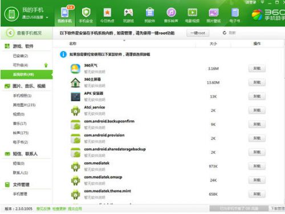Open the 电影视频 film icon
The image size is (285, 214).
[x=192, y=15]
